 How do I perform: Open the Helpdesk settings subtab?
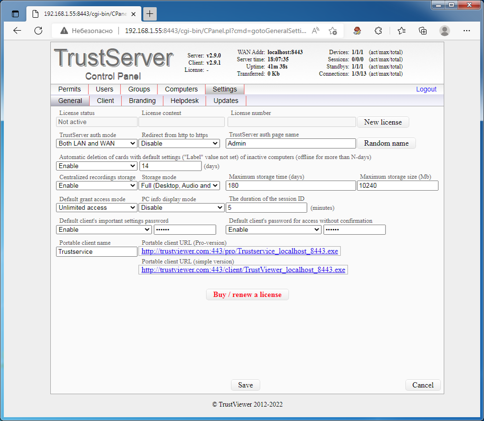[185, 101]
